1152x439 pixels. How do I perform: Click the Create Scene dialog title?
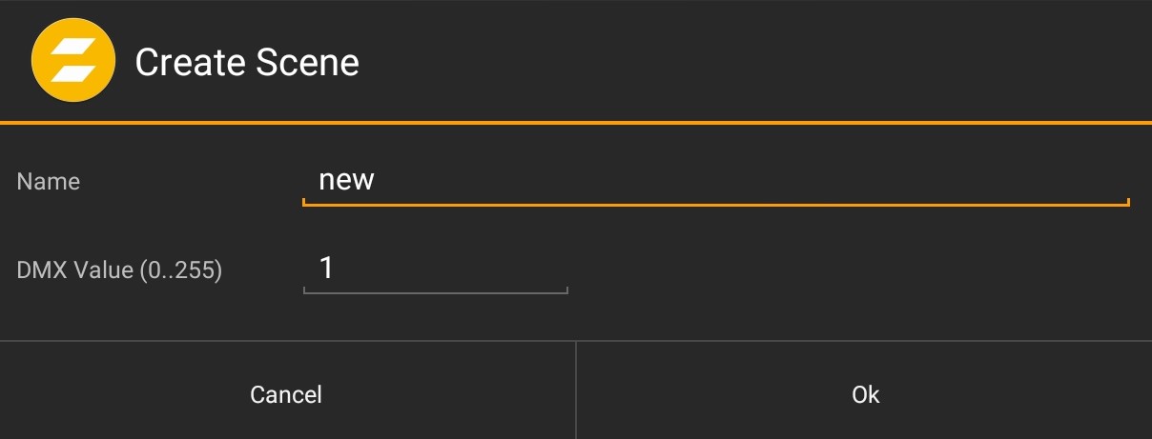pyautogui.click(x=247, y=63)
